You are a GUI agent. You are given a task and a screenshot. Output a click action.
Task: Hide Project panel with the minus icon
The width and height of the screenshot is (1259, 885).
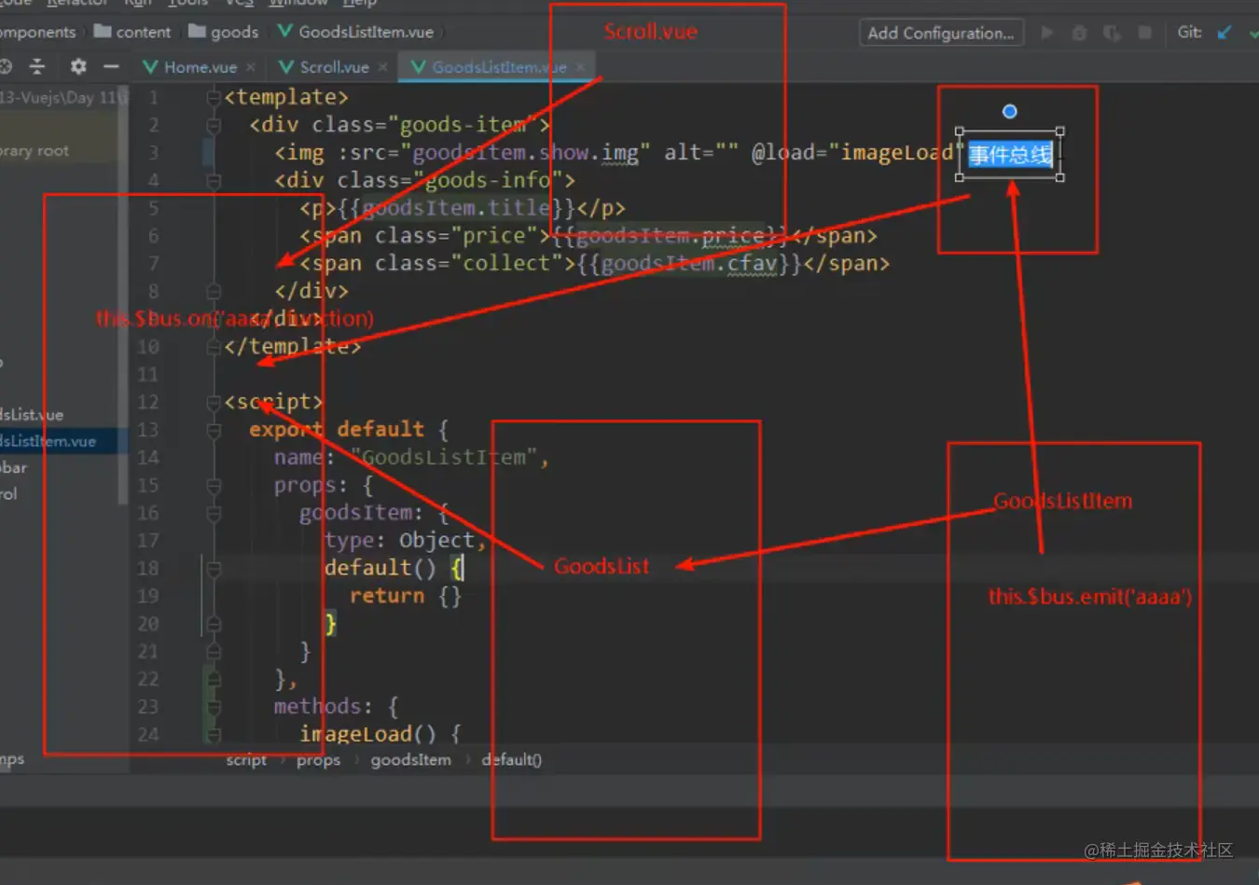pos(111,66)
